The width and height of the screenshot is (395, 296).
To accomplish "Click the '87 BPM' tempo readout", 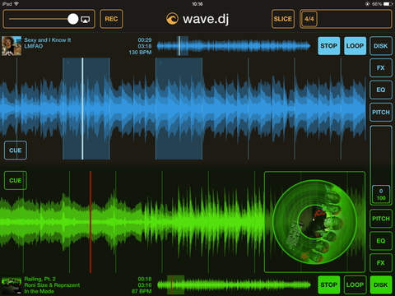I will tap(142, 291).
